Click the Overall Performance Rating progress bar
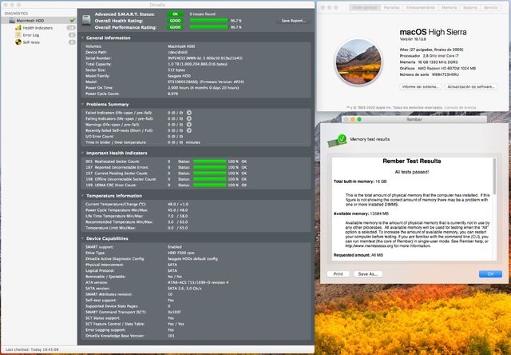 click(208, 27)
